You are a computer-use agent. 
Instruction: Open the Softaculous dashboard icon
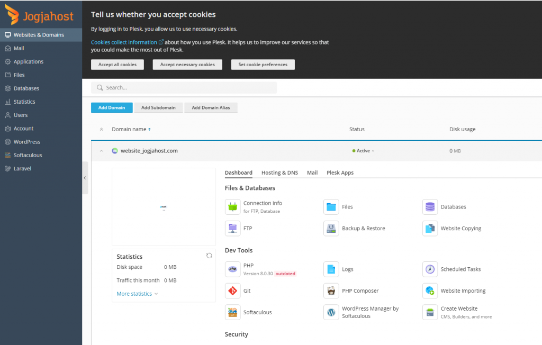point(233,312)
